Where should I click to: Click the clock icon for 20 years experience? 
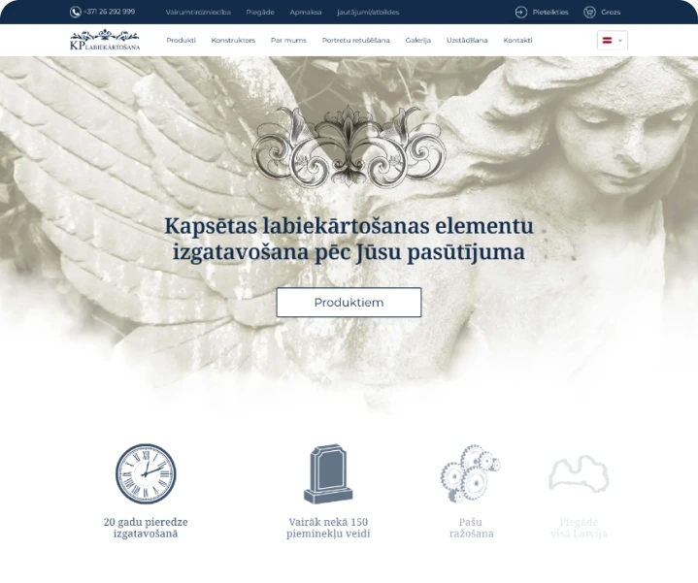point(146,473)
